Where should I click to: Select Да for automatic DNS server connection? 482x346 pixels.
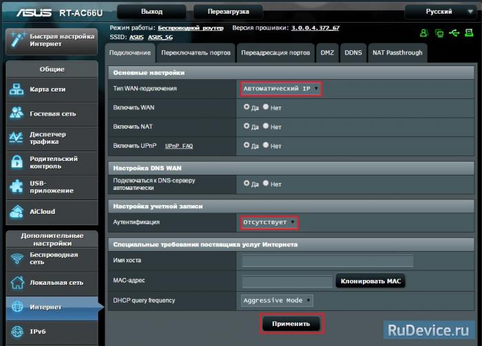coord(247,183)
